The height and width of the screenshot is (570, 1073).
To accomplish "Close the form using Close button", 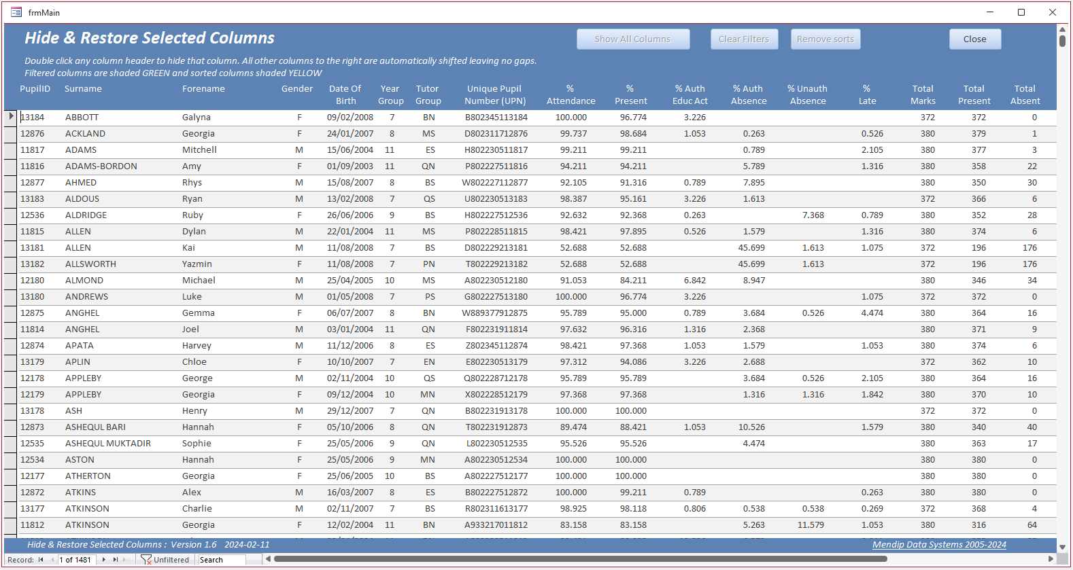I will click(x=975, y=39).
